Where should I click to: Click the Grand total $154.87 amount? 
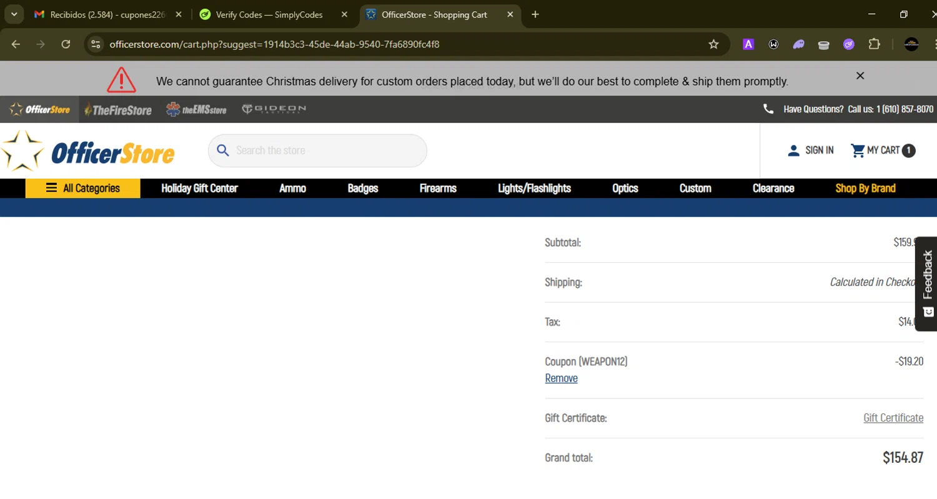[903, 457]
